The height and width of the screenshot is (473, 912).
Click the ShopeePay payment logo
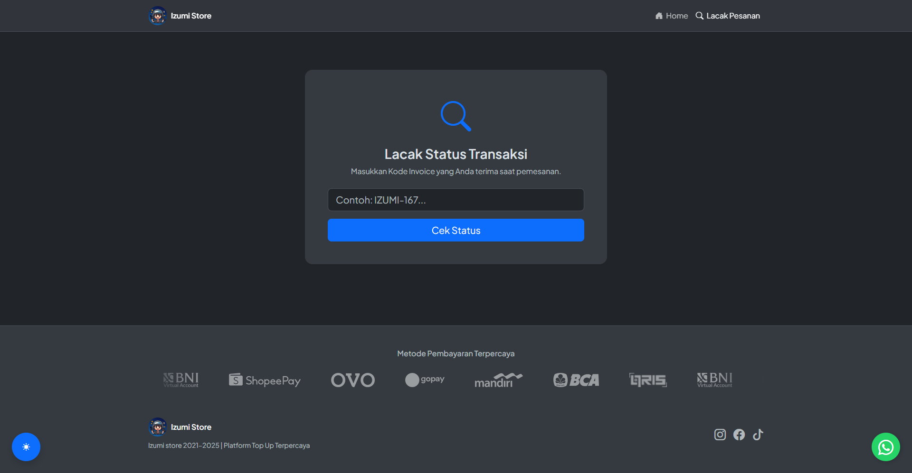coord(265,380)
